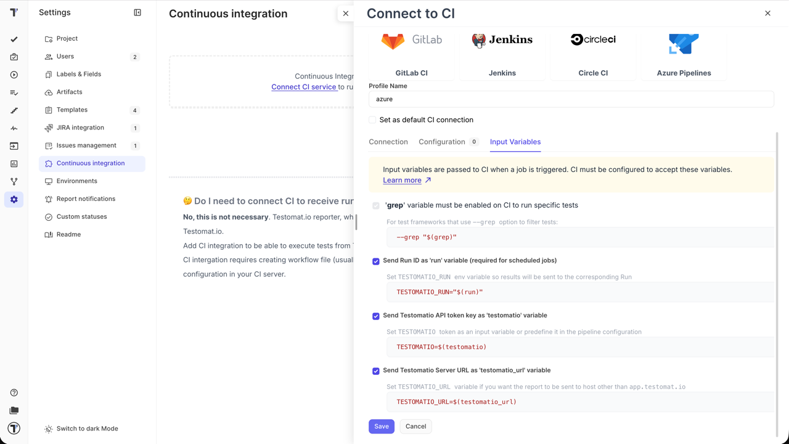Open the branches icon in the left rail

[14, 181]
